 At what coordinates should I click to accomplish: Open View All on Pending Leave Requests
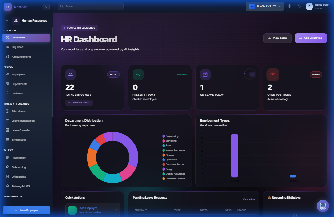(x=249, y=199)
